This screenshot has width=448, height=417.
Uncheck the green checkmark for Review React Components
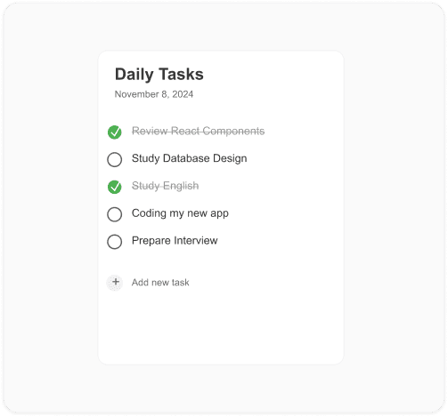pos(115,132)
